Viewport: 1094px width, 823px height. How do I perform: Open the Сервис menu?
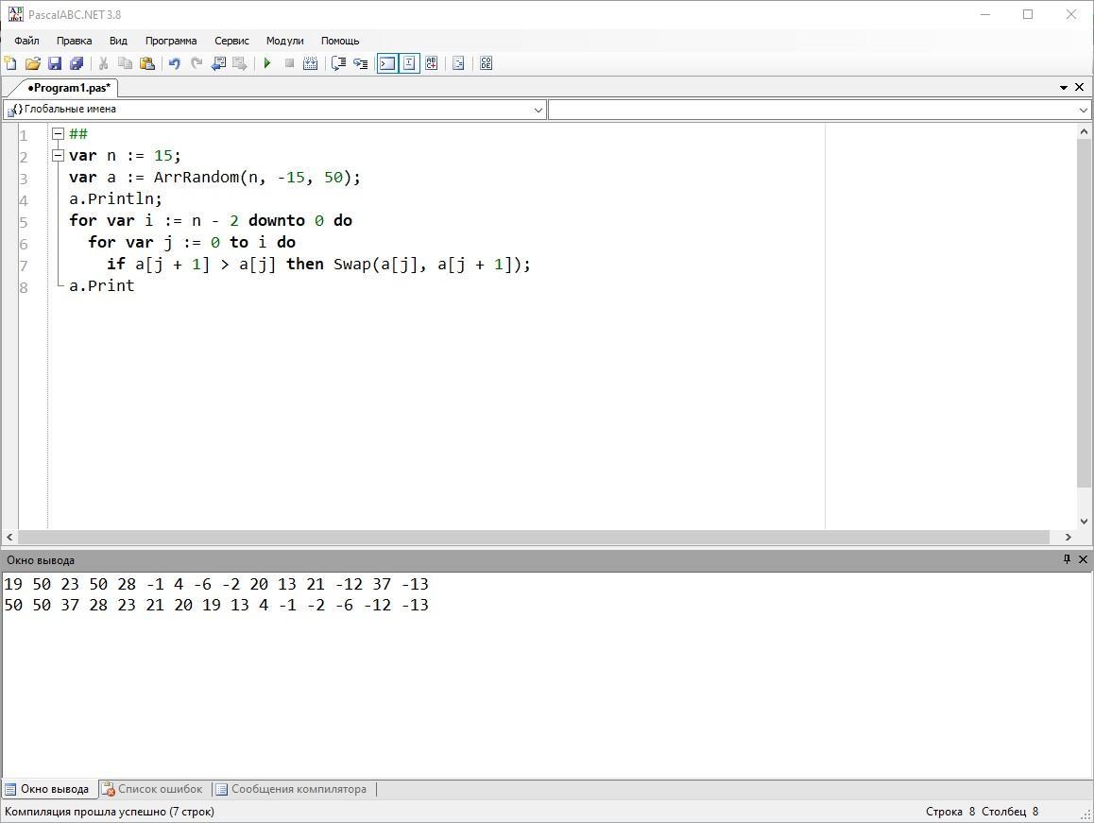231,41
